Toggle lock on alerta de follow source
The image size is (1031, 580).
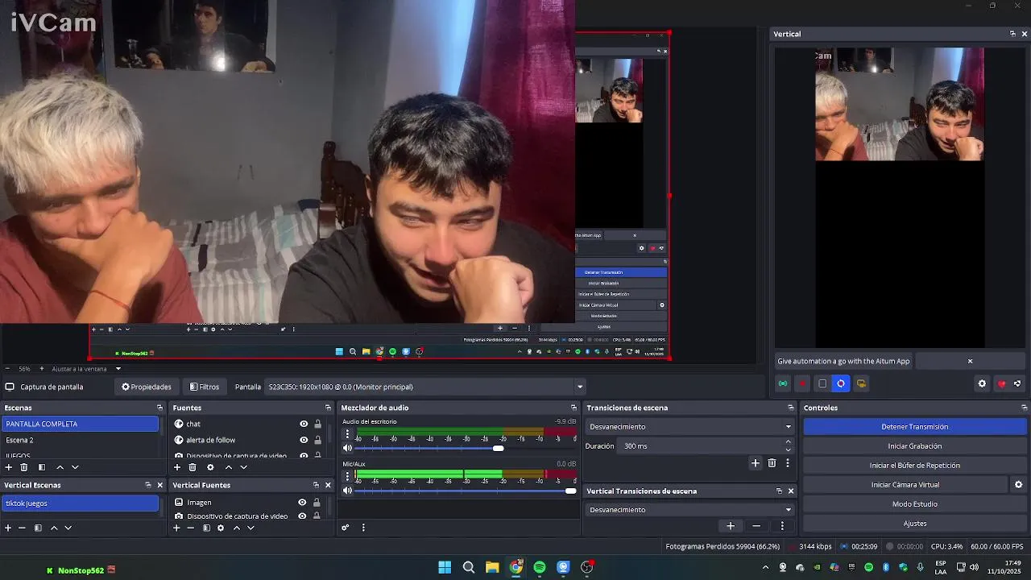pyautogui.click(x=317, y=440)
